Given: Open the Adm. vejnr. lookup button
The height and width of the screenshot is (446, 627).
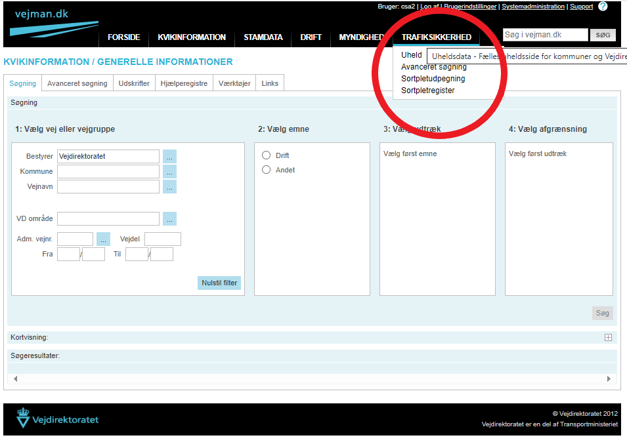Looking at the screenshot, I should (x=103, y=239).
